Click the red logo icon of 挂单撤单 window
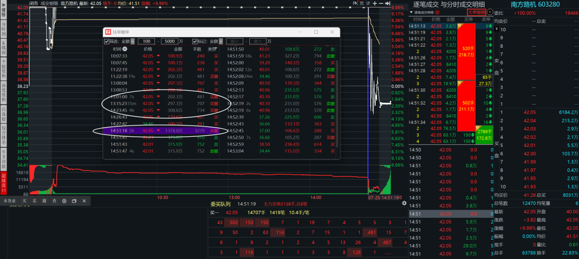Image resolution: width=579 pixels, height=259 pixels. pyautogui.click(x=108, y=32)
